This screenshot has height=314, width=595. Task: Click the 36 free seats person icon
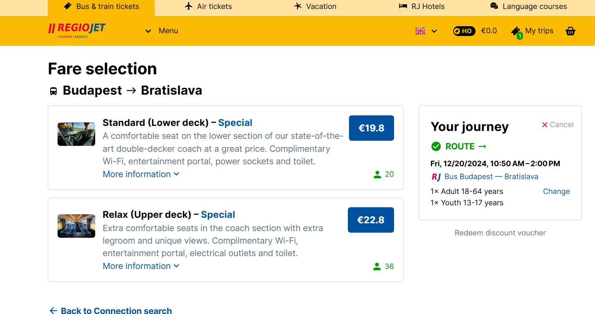(377, 267)
